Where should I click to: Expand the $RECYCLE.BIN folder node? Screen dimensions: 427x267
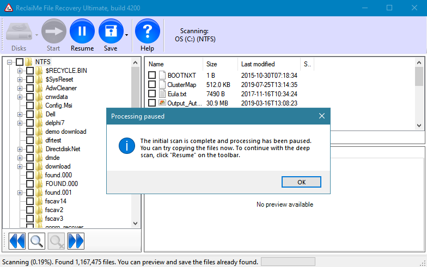click(20, 71)
